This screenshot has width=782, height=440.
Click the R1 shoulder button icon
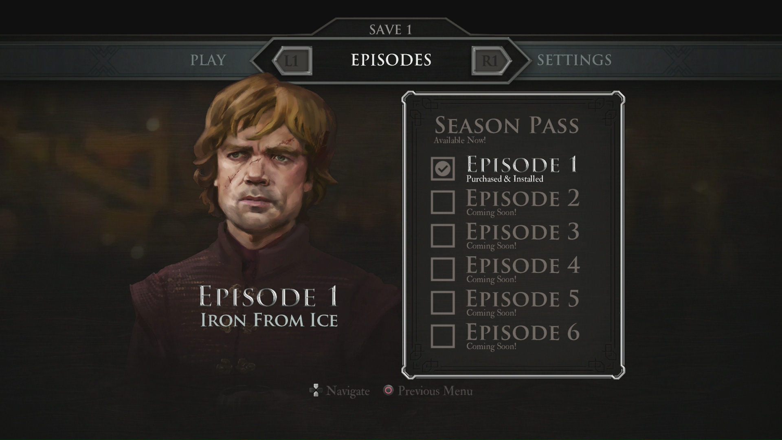click(x=491, y=61)
